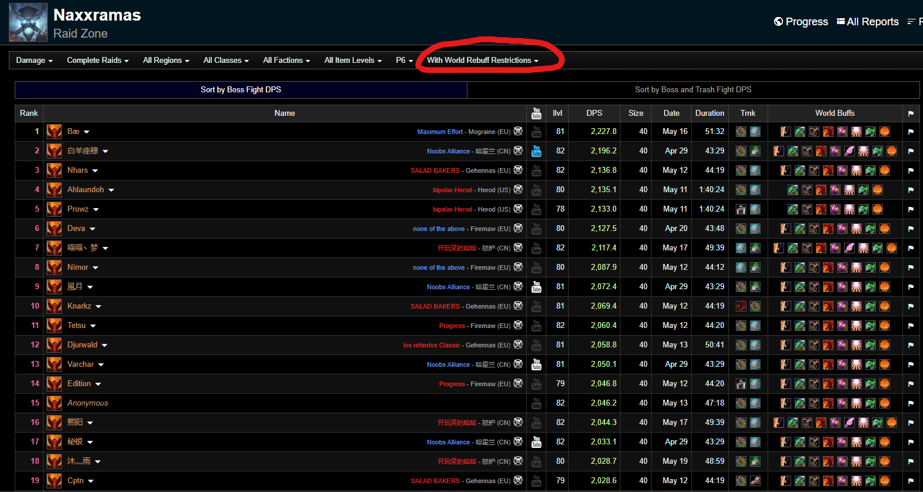Click the flag icon in Cptn's row
Screen dimensions: 923x492
911,481
